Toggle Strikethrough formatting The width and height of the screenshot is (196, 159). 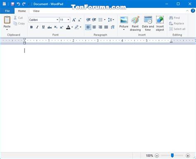[x=50, y=27]
